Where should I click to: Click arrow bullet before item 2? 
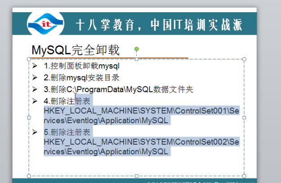tap(35, 77)
